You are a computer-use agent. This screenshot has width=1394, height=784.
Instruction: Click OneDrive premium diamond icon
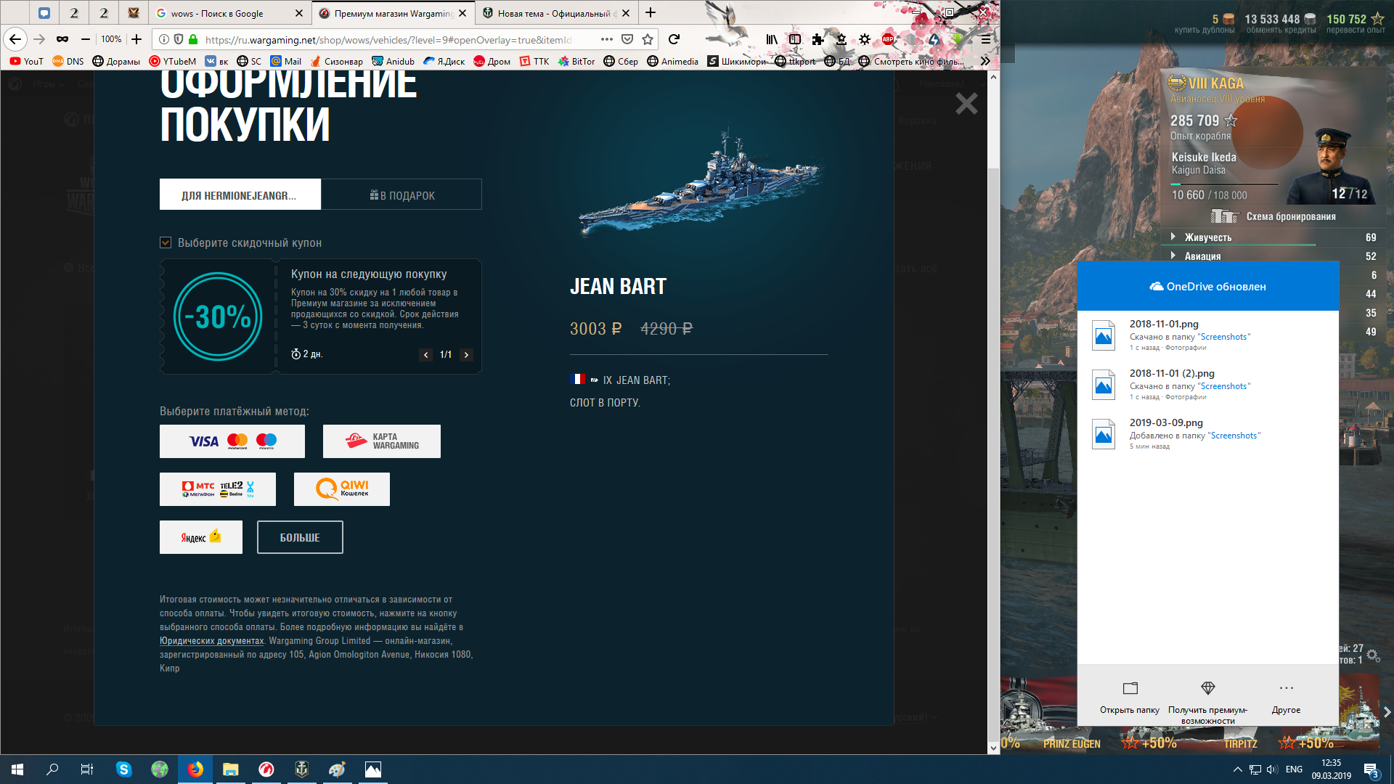[x=1208, y=688]
